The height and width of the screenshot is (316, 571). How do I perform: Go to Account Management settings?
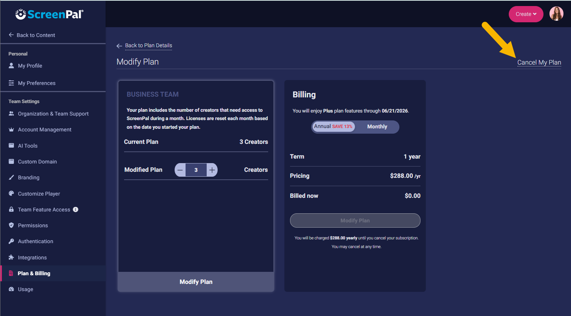pos(45,129)
